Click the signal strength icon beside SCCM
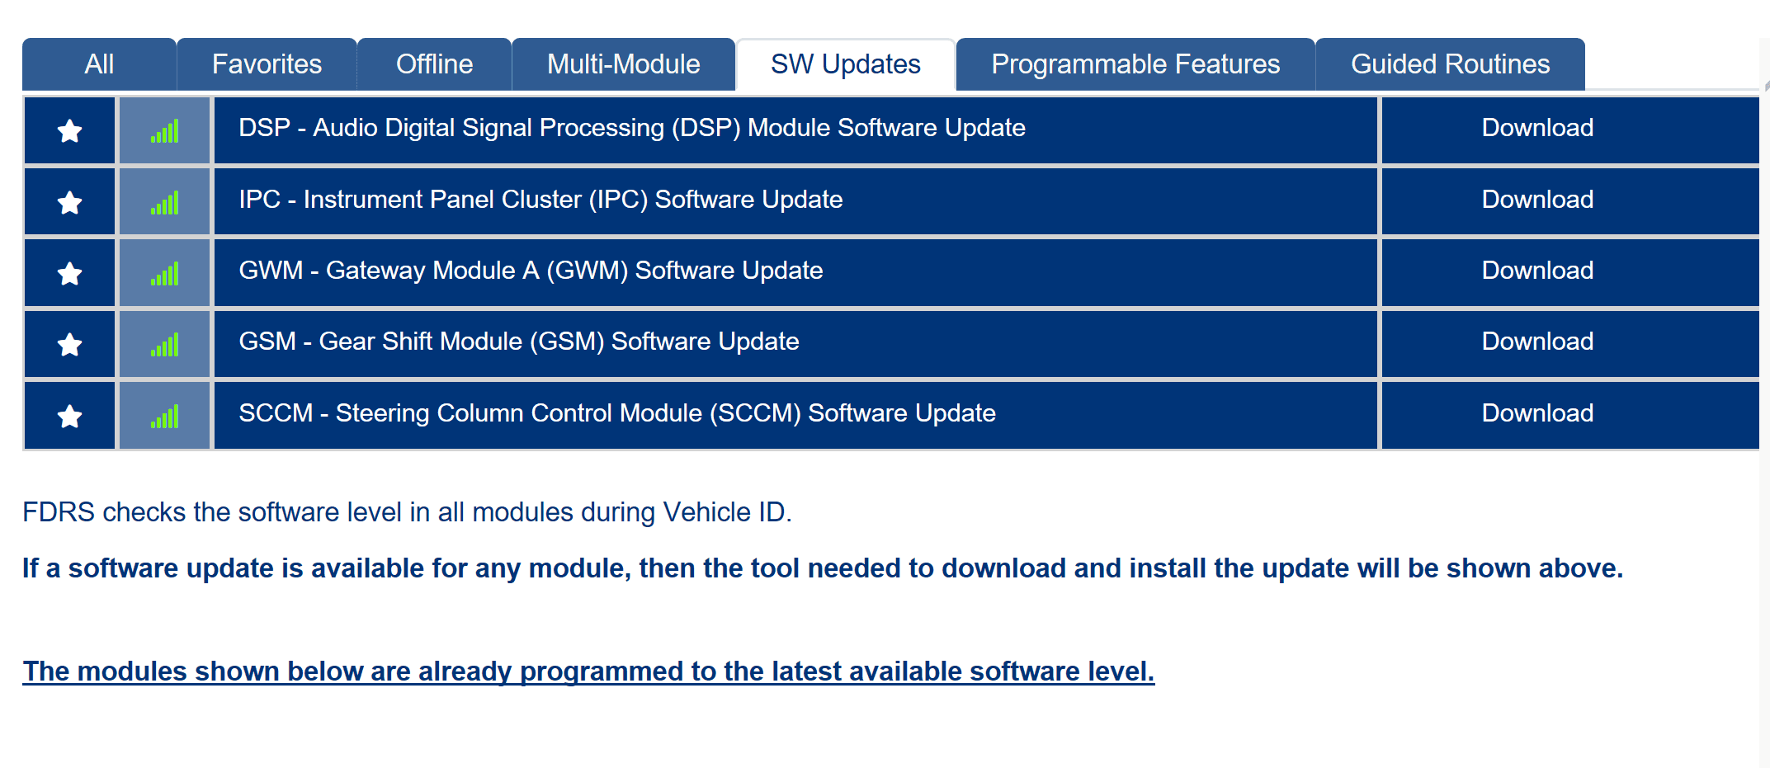1770x768 pixels. [x=164, y=415]
